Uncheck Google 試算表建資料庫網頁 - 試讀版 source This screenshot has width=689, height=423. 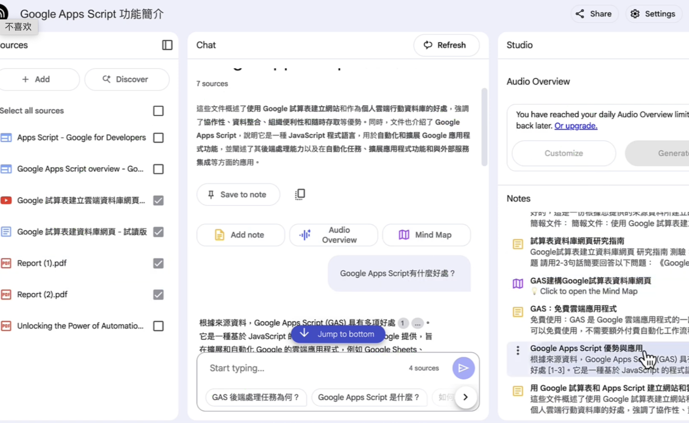point(158,232)
